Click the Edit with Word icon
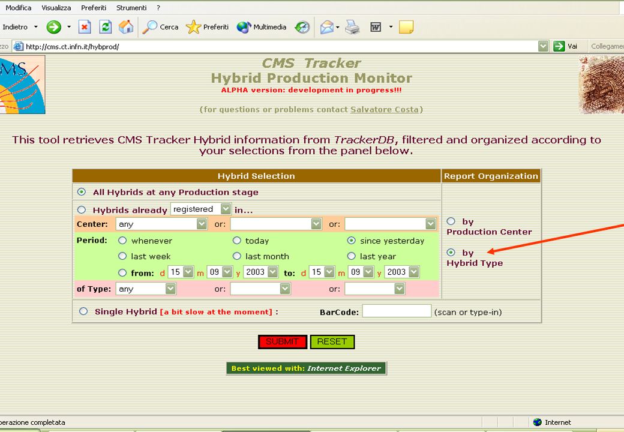Screen dimensions: 624x432 [376, 27]
